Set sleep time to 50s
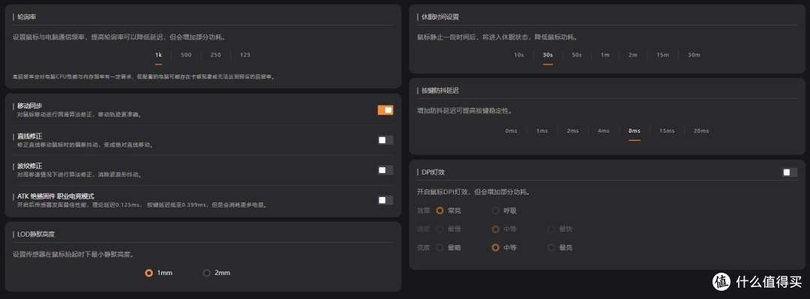Image resolution: width=810 pixels, height=299 pixels. pos(577,55)
